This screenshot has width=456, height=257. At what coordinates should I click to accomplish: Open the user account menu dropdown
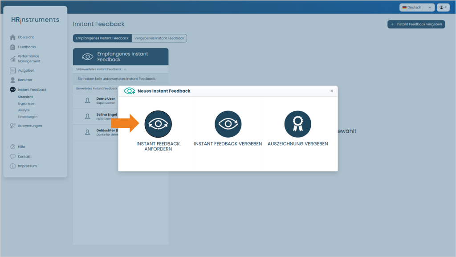[443, 7]
